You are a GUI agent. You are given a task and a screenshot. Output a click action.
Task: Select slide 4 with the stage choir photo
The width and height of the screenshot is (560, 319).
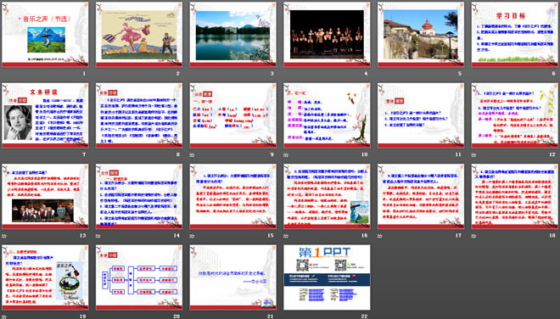(x=327, y=35)
